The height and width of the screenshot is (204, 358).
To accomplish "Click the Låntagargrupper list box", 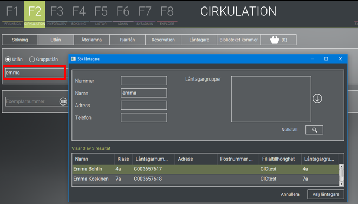I will pyautogui.click(x=271, y=99).
